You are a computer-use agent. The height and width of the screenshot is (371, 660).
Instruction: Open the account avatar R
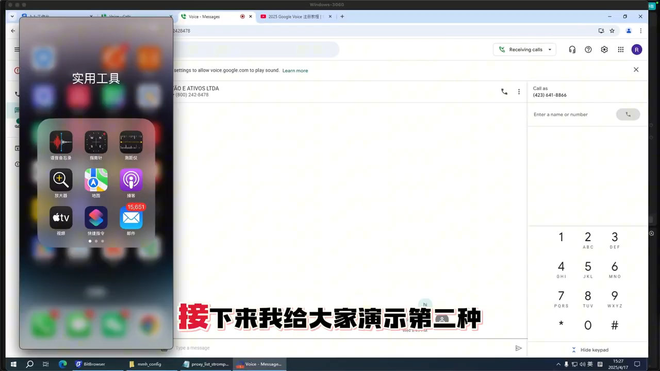pos(637,49)
